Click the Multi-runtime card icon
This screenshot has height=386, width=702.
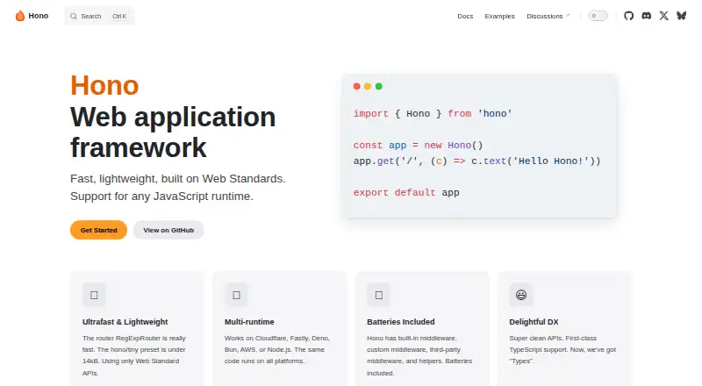(x=236, y=295)
